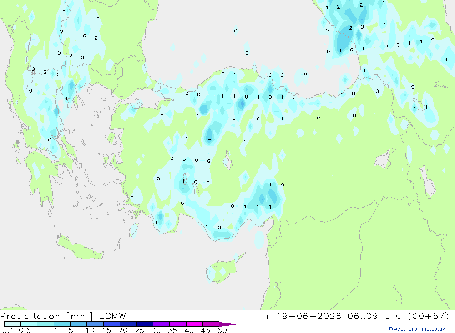Select the 2–5 mm legend color

pos(62,324)
